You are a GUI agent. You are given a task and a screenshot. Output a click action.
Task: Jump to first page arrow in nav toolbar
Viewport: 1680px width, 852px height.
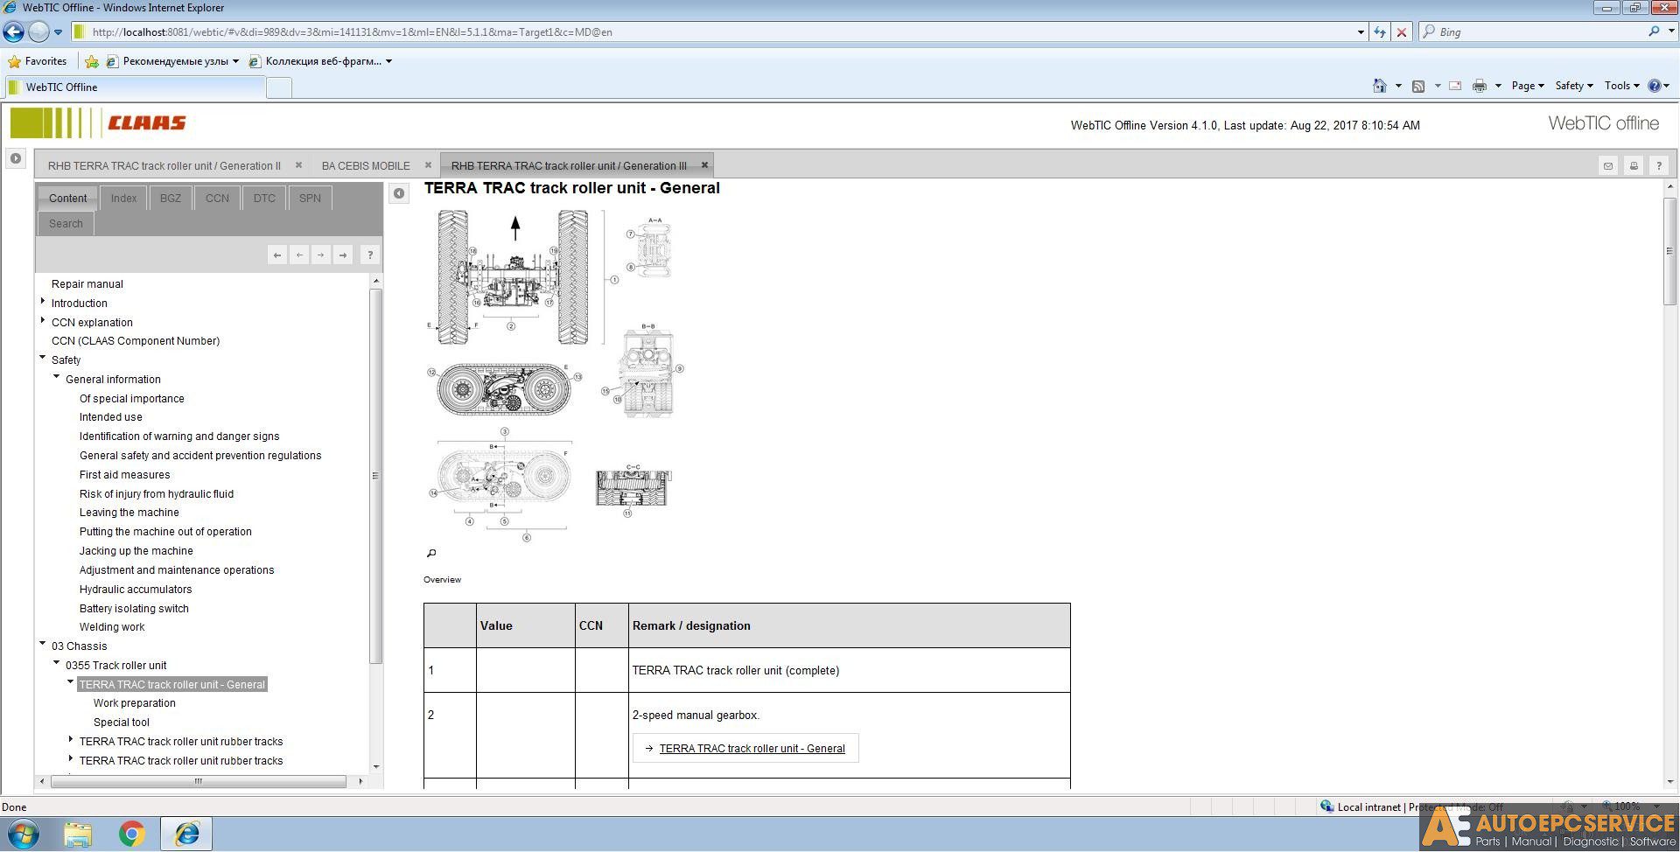(x=277, y=255)
